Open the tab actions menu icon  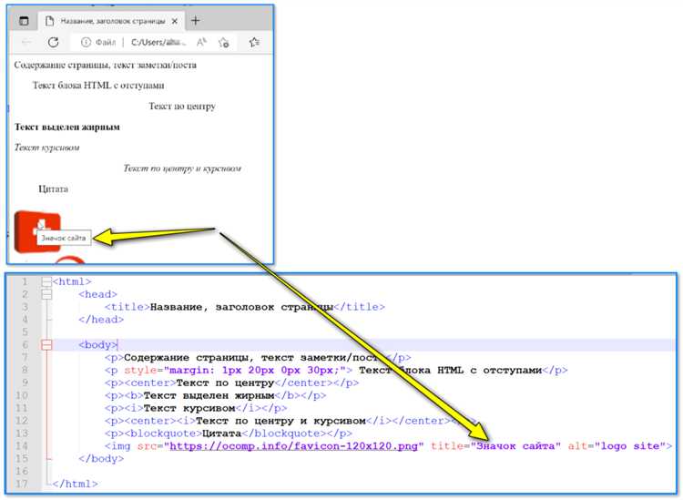click(x=24, y=20)
